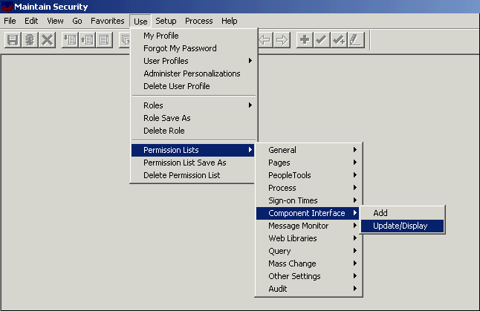The image size is (480, 311).
Task: Click the down-arrow list toolbar icon
Action: click(70, 40)
